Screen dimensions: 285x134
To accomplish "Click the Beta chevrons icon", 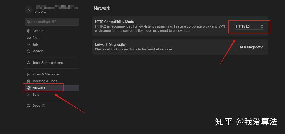I will 29,95.
